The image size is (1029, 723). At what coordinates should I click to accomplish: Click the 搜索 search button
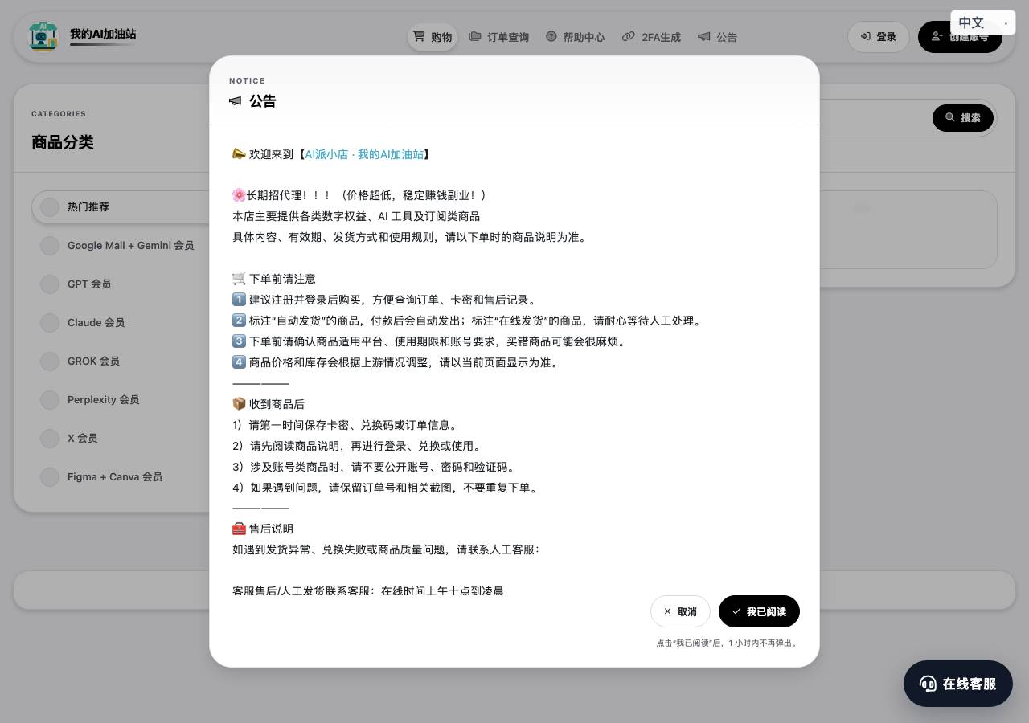(962, 117)
